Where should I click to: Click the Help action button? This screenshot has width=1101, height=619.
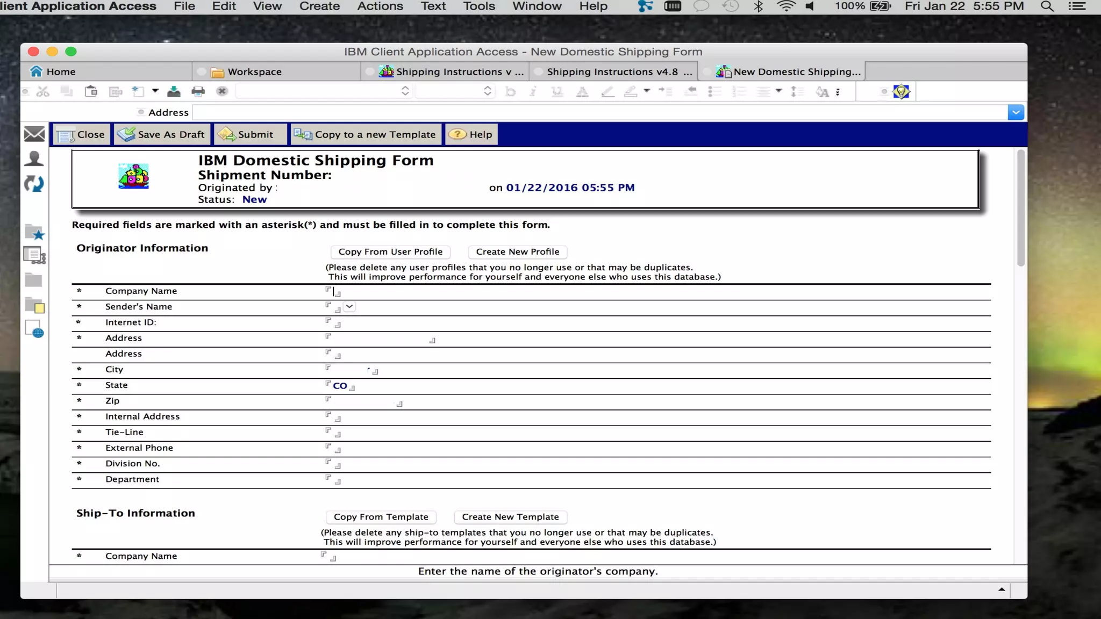[x=471, y=134]
